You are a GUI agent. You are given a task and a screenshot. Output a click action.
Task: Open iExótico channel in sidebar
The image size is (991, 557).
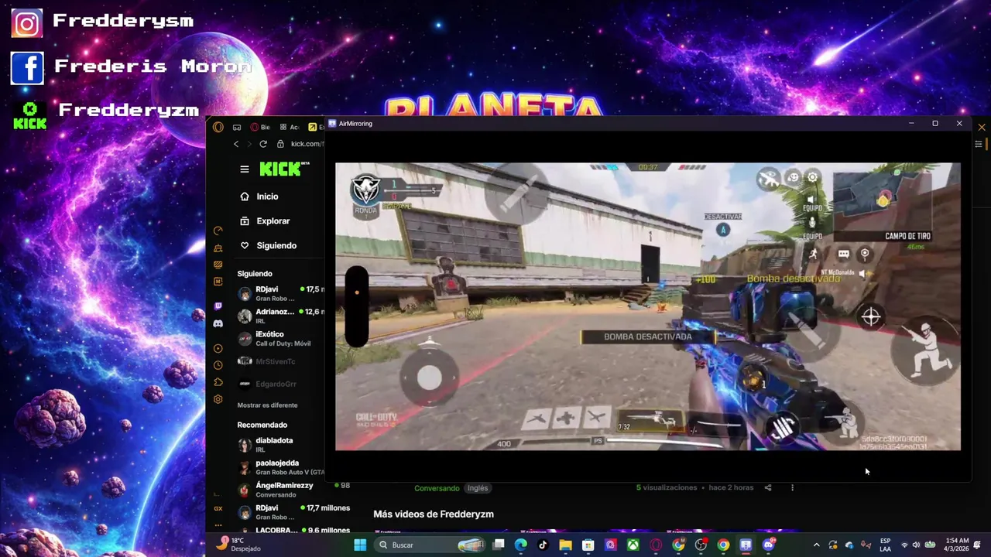[281, 339]
